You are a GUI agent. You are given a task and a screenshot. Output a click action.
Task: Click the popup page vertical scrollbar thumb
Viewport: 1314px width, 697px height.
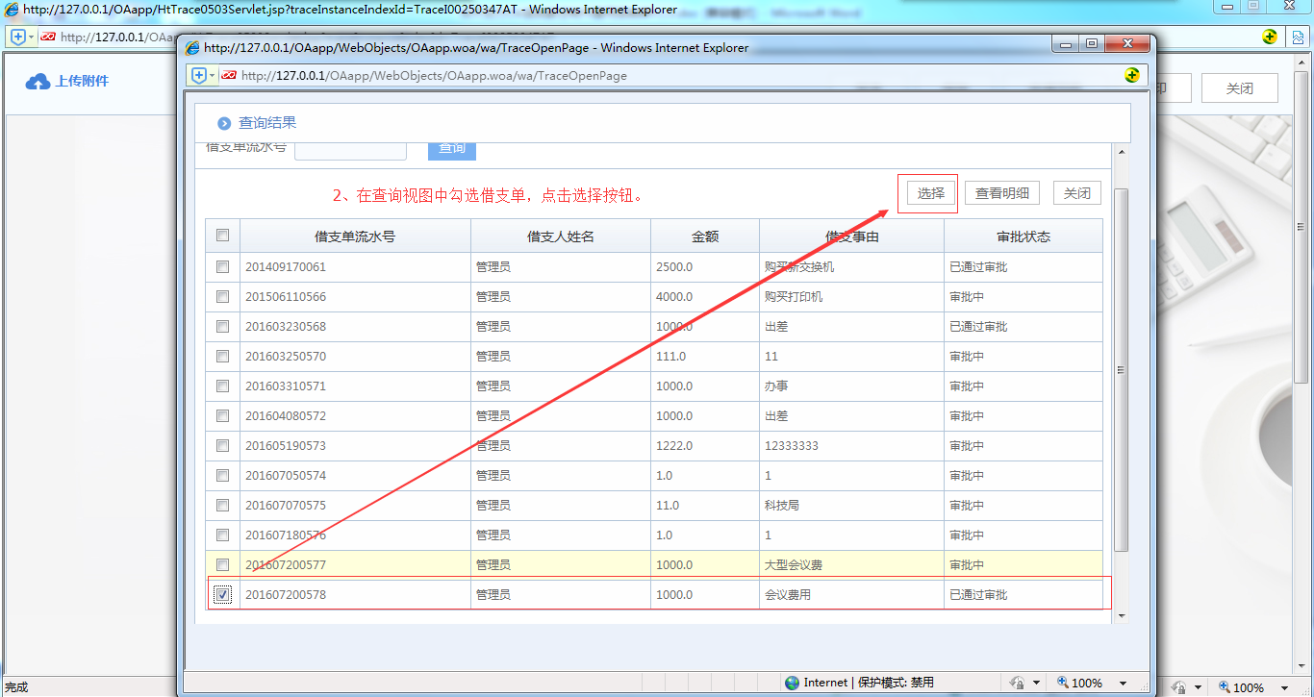click(x=1120, y=370)
